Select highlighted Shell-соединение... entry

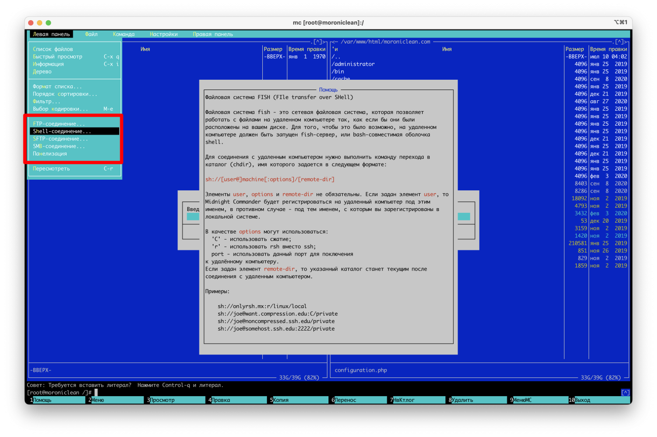(x=75, y=131)
